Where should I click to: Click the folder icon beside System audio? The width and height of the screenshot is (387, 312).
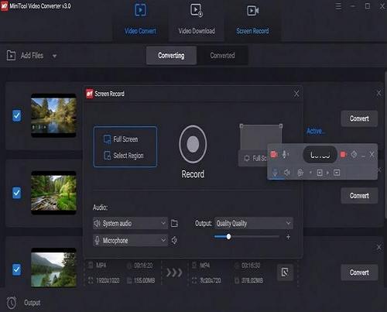tap(175, 224)
